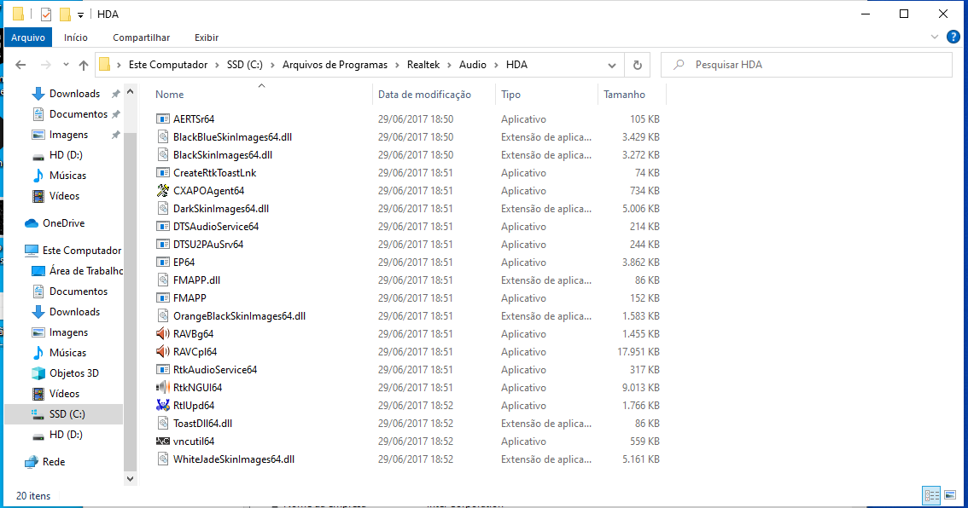The image size is (968, 508).
Task: Click the CXAPOAgent64 tools icon
Action: click(162, 191)
